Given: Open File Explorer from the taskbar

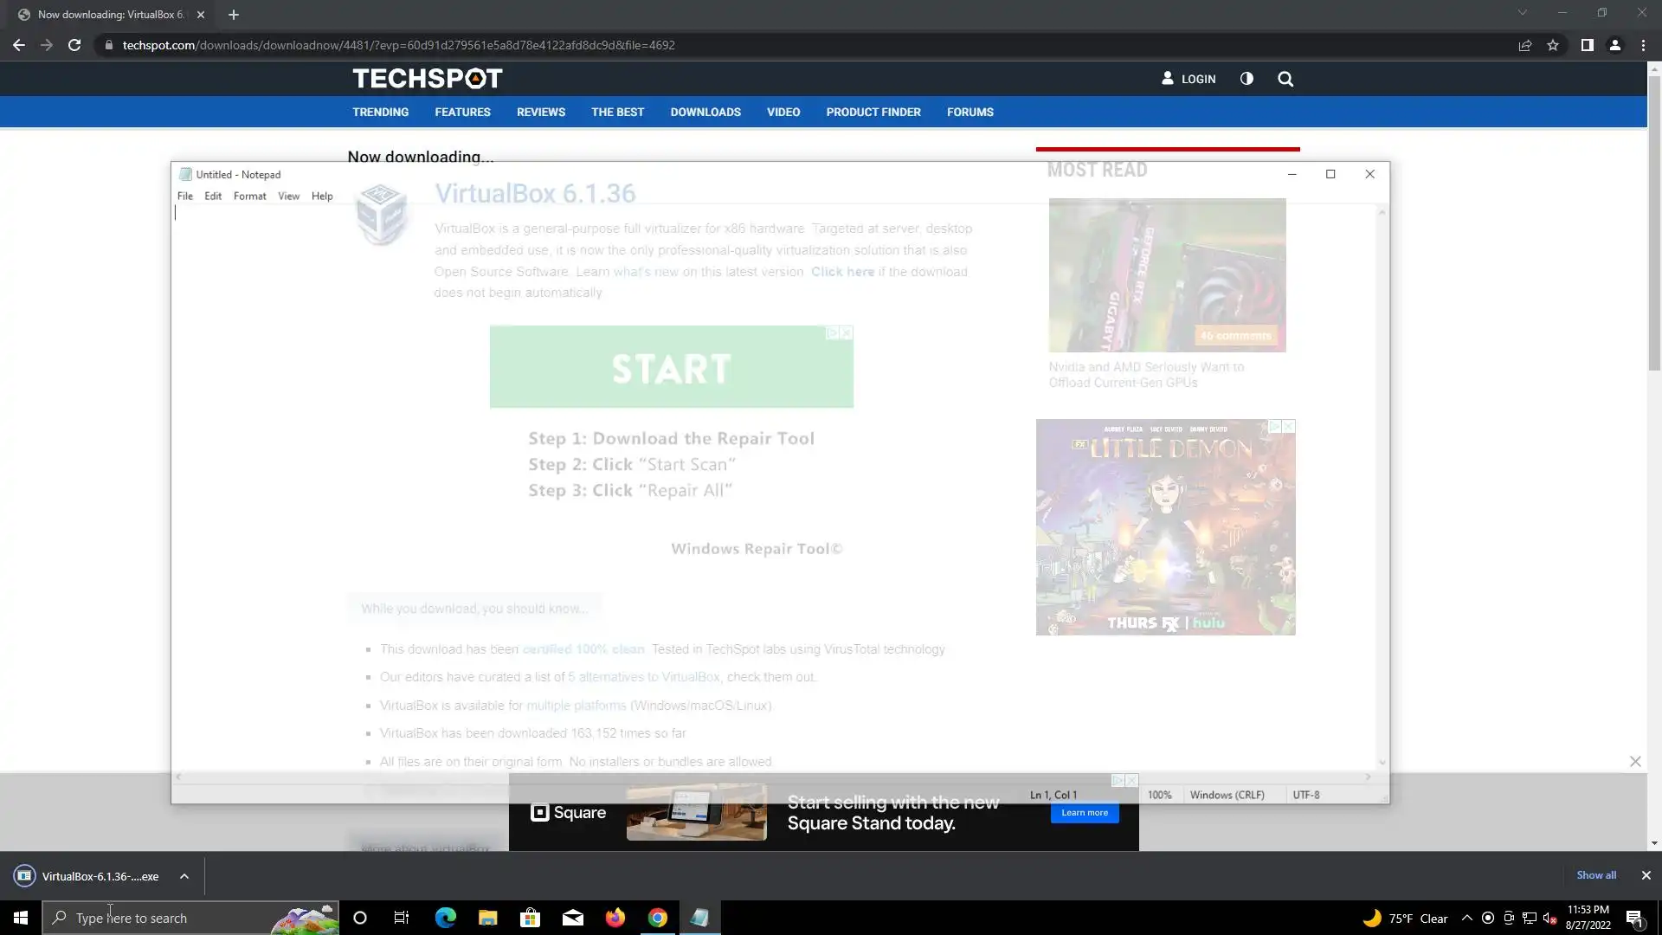Looking at the screenshot, I should pyautogui.click(x=487, y=918).
